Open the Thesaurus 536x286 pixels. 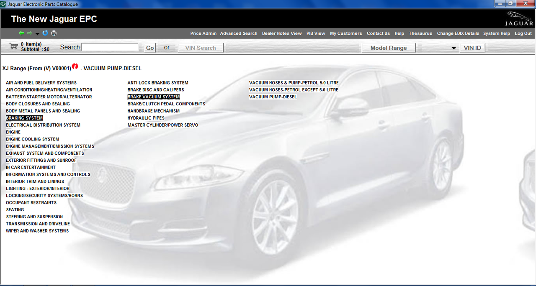click(420, 33)
